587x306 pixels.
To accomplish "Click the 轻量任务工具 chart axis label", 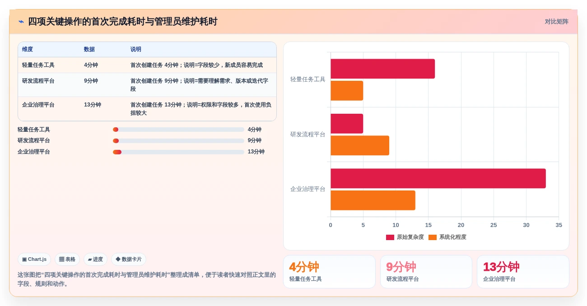I will tap(307, 79).
